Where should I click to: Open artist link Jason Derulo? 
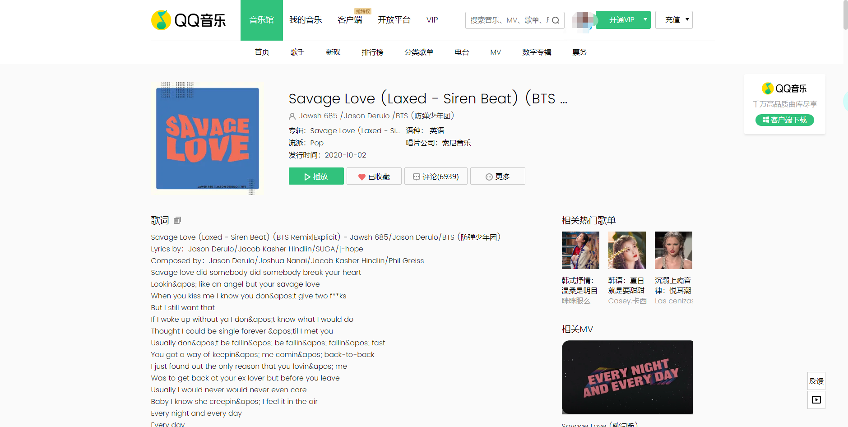(366, 116)
